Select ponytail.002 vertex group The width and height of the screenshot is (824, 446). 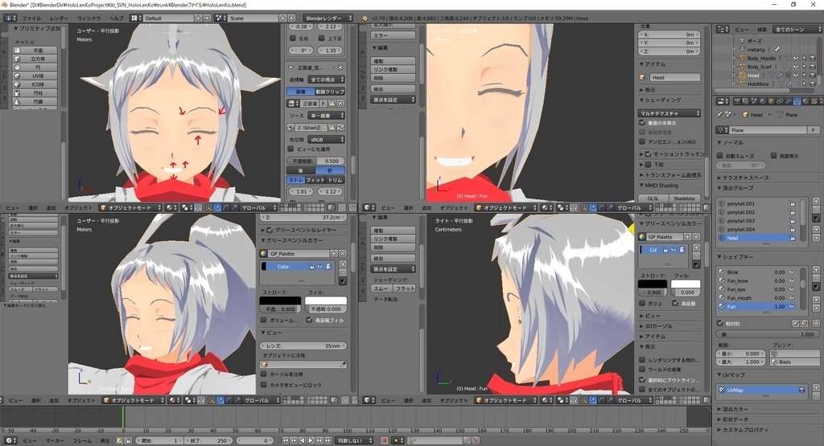(x=755, y=212)
